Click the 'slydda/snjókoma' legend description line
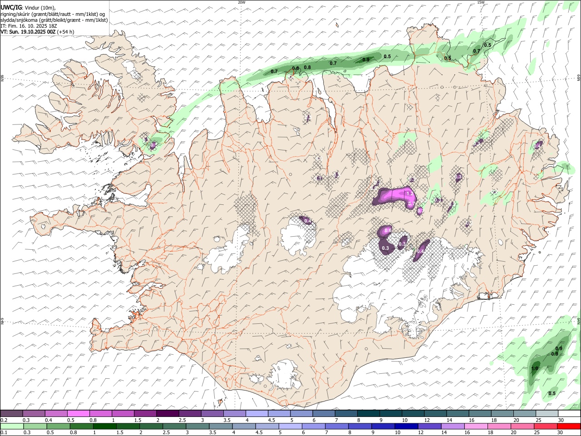 point(54,20)
